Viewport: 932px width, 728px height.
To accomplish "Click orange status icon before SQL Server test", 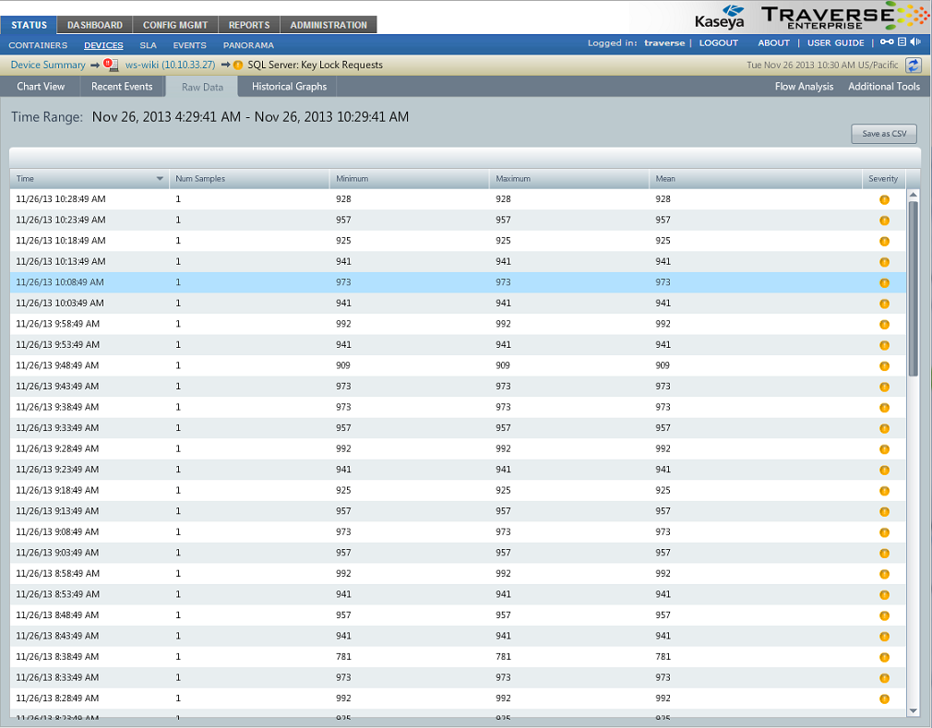I will (238, 66).
